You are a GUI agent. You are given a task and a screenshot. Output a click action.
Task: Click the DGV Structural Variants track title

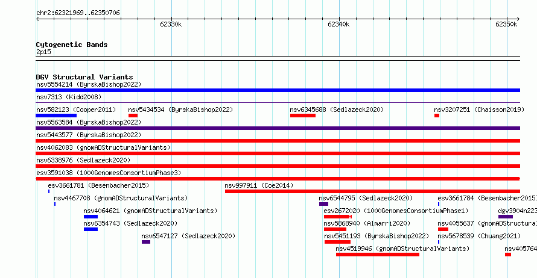tap(84, 77)
